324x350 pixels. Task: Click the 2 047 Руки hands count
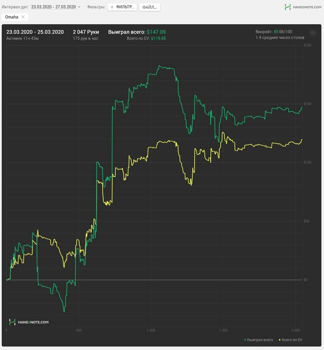(x=86, y=32)
